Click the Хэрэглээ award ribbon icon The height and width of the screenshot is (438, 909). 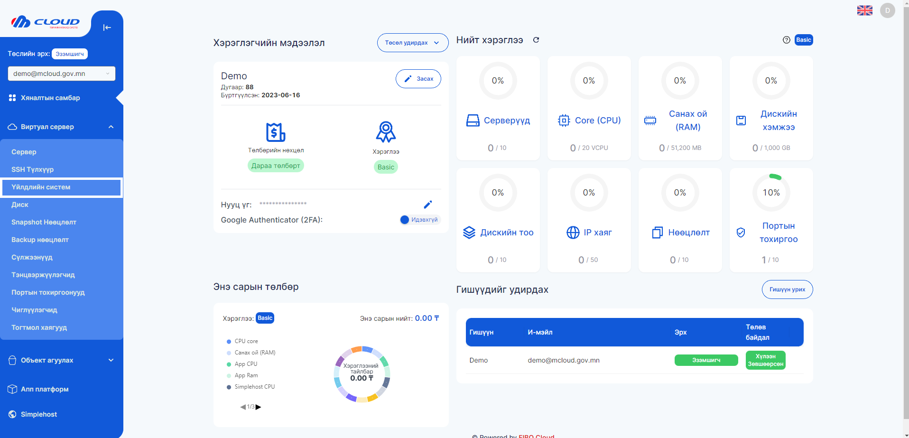click(386, 132)
